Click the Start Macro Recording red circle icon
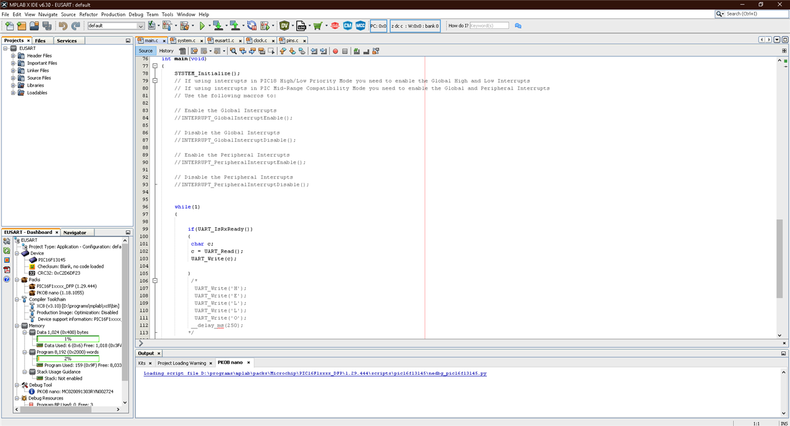This screenshot has height=426, width=790. pos(335,51)
